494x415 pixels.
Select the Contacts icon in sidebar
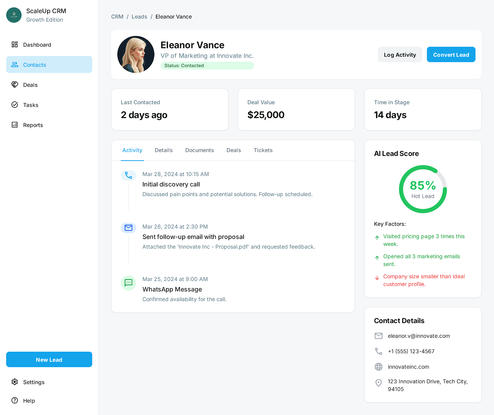pos(14,65)
